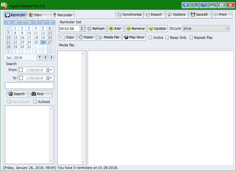Click the Synchronize button
The height and width of the screenshot is (171, 236).
[130, 15]
